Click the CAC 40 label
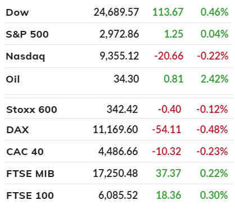The width and height of the screenshot is (235, 209). pyautogui.click(x=25, y=152)
